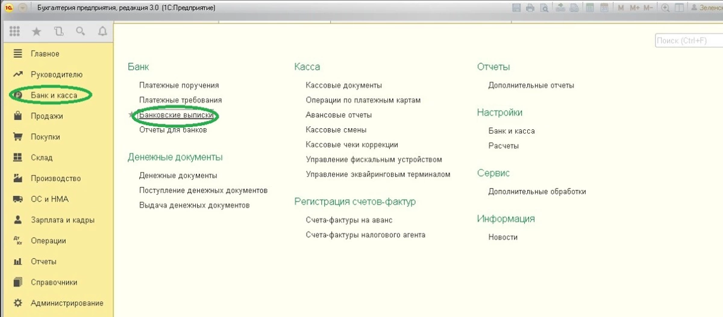This screenshot has height=317, width=723.
Task: Open Счета-фактуры налогового агента
Action: pos(365,235)
